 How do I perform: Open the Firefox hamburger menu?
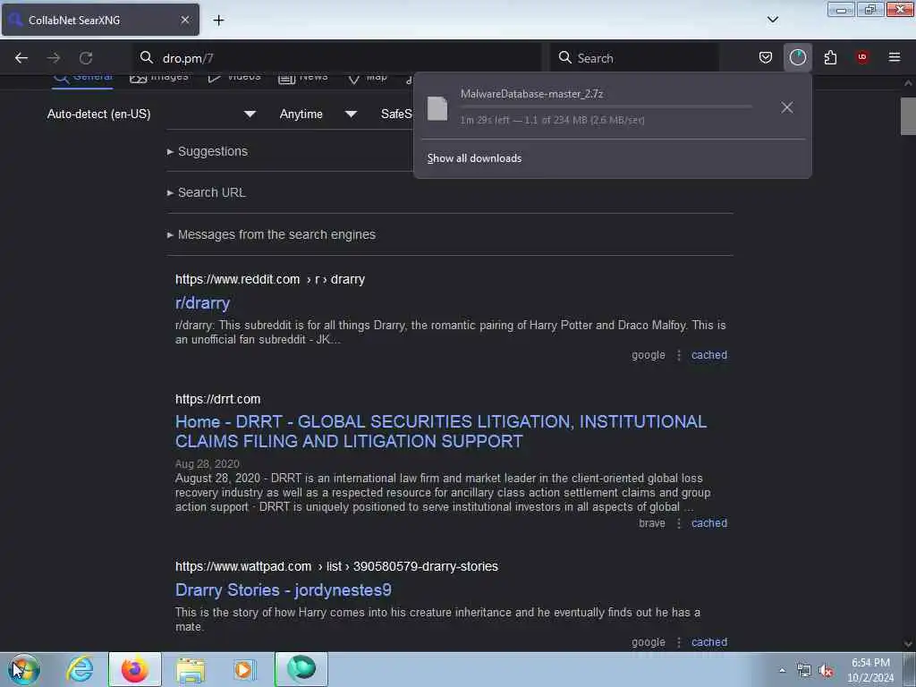[x=894, y=57]
